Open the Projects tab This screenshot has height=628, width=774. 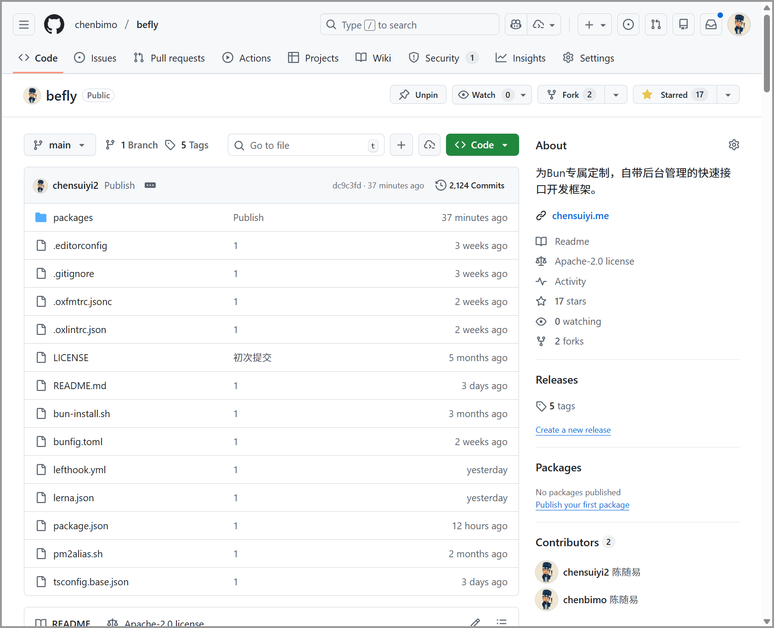tap(313, 58)
